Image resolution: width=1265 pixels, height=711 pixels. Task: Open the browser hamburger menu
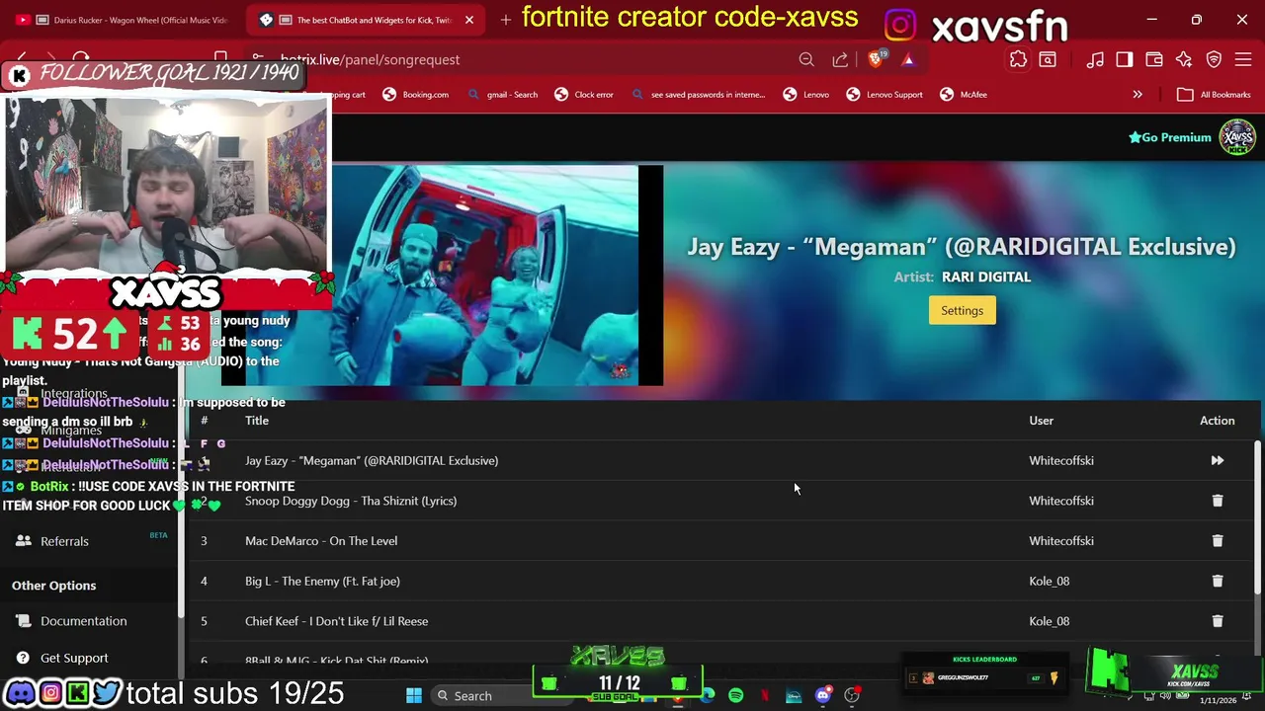[1243, 59]
